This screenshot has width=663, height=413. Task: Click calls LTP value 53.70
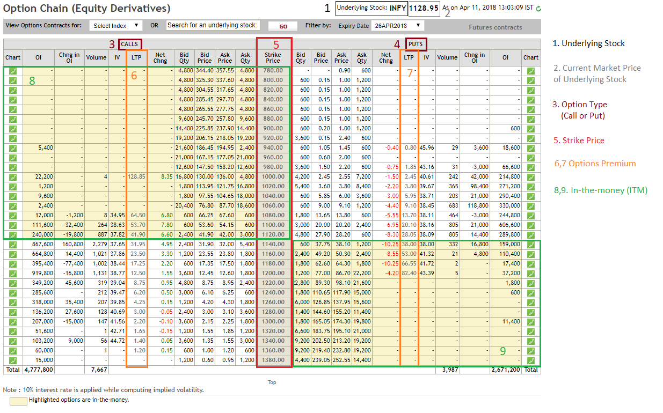click(x=139, y=225)
